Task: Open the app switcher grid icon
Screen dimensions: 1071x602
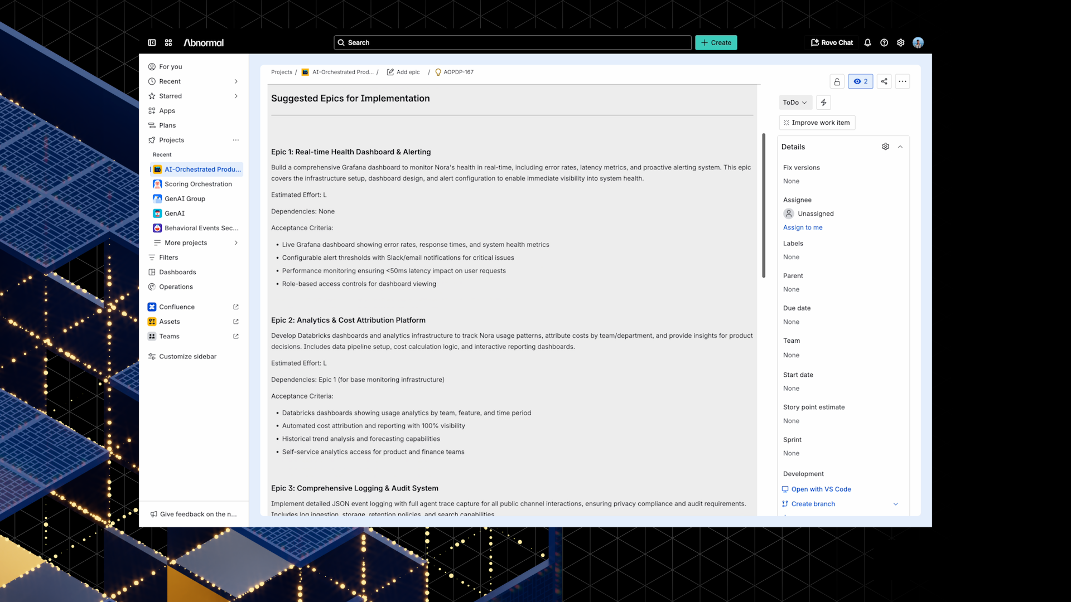Action: pyautogui.click(x=168, y=42)
